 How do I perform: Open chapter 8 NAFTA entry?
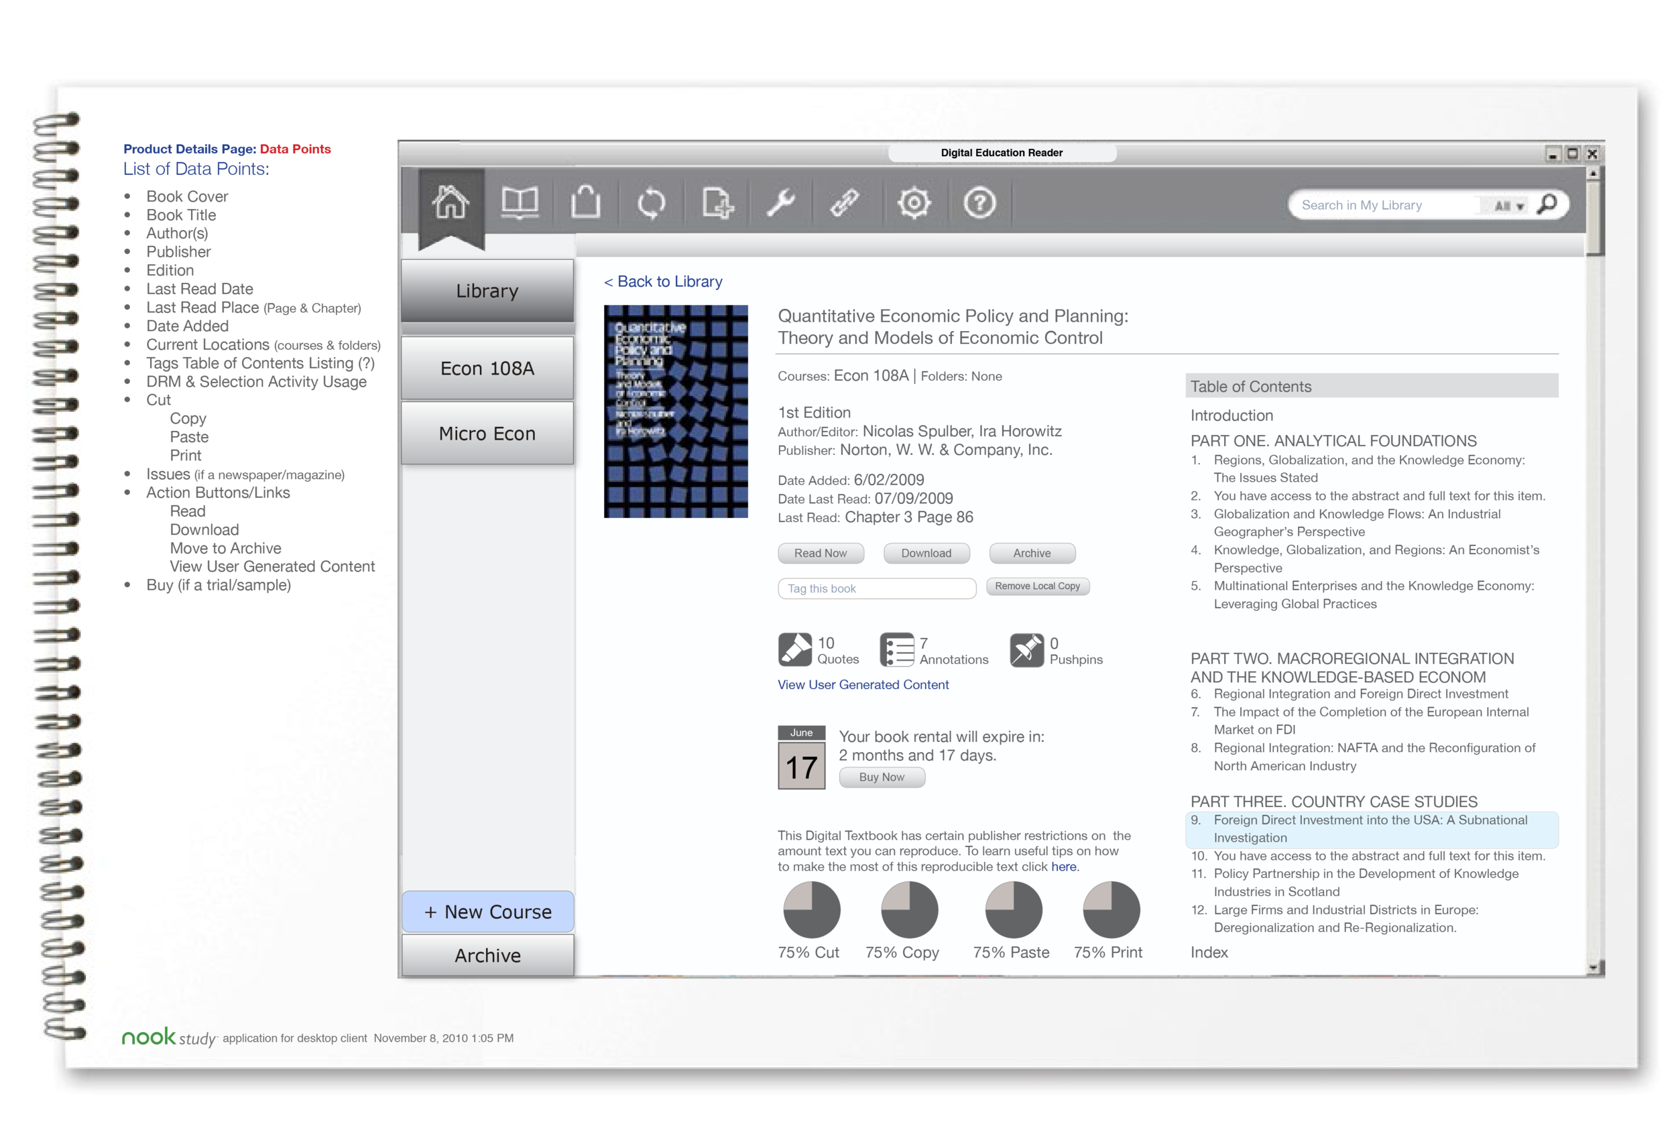coord(1363,757)
